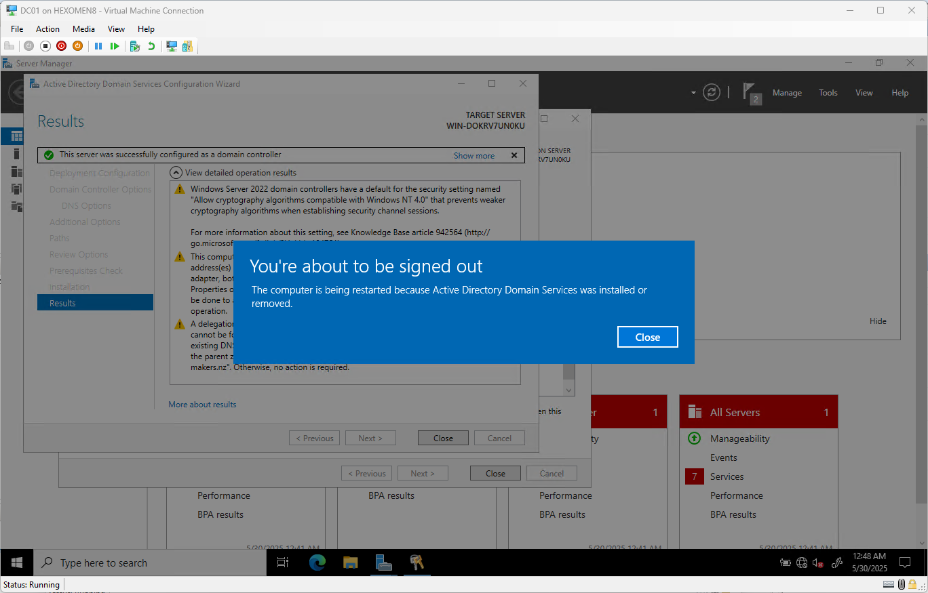Image resolution: width=928 pixels, height=593 pixels.
Task: Click the Turn Off VM toolbar icon
Action: coord(45,46)
